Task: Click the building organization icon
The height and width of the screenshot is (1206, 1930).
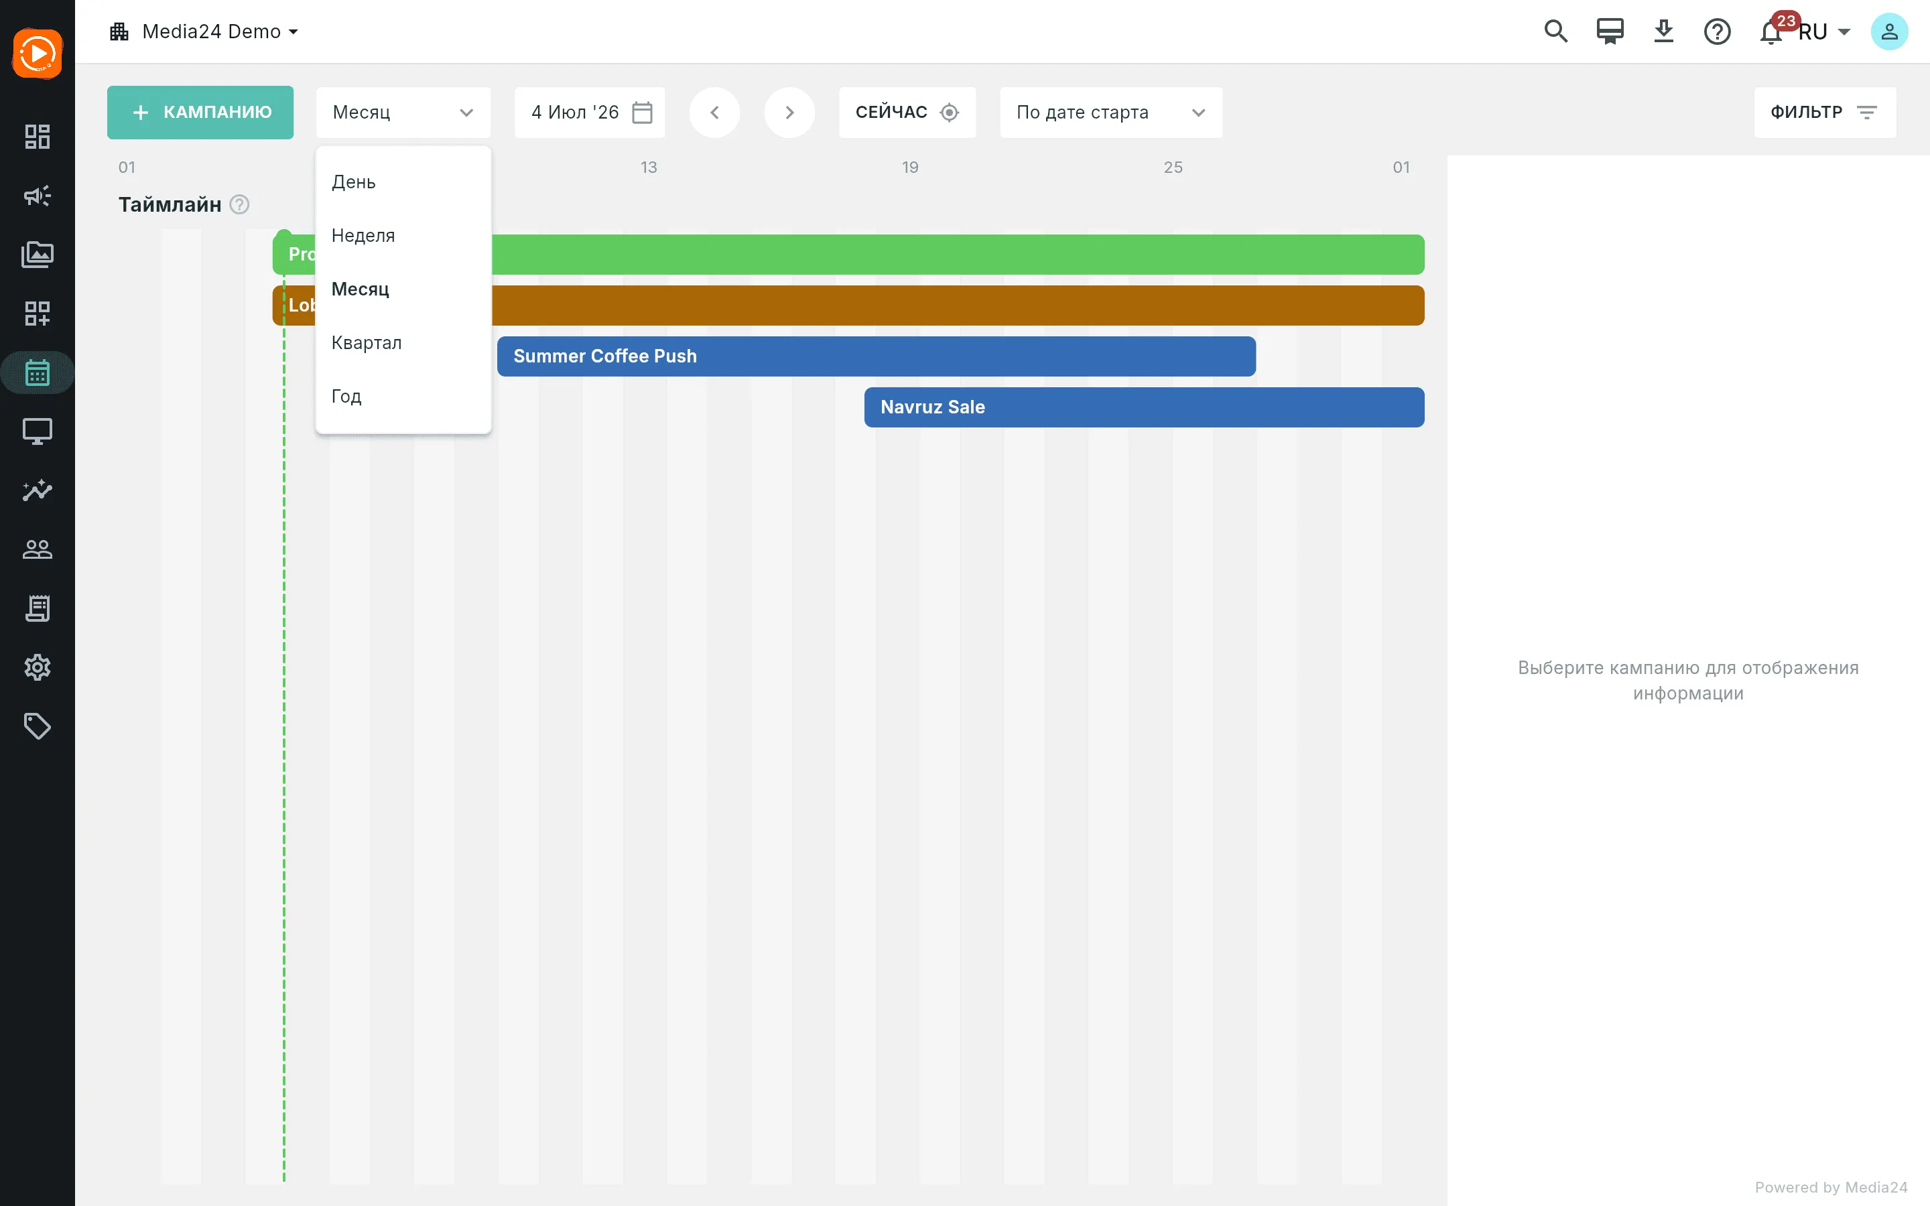Action: (120, 32)
